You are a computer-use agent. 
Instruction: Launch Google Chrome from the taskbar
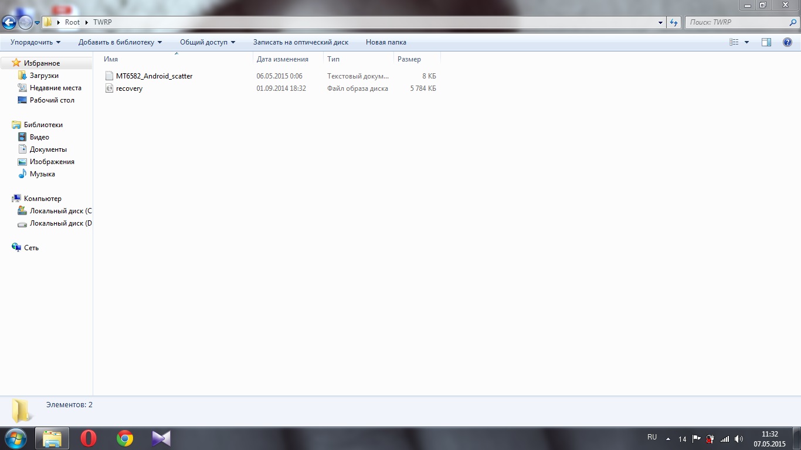point(125,438)
